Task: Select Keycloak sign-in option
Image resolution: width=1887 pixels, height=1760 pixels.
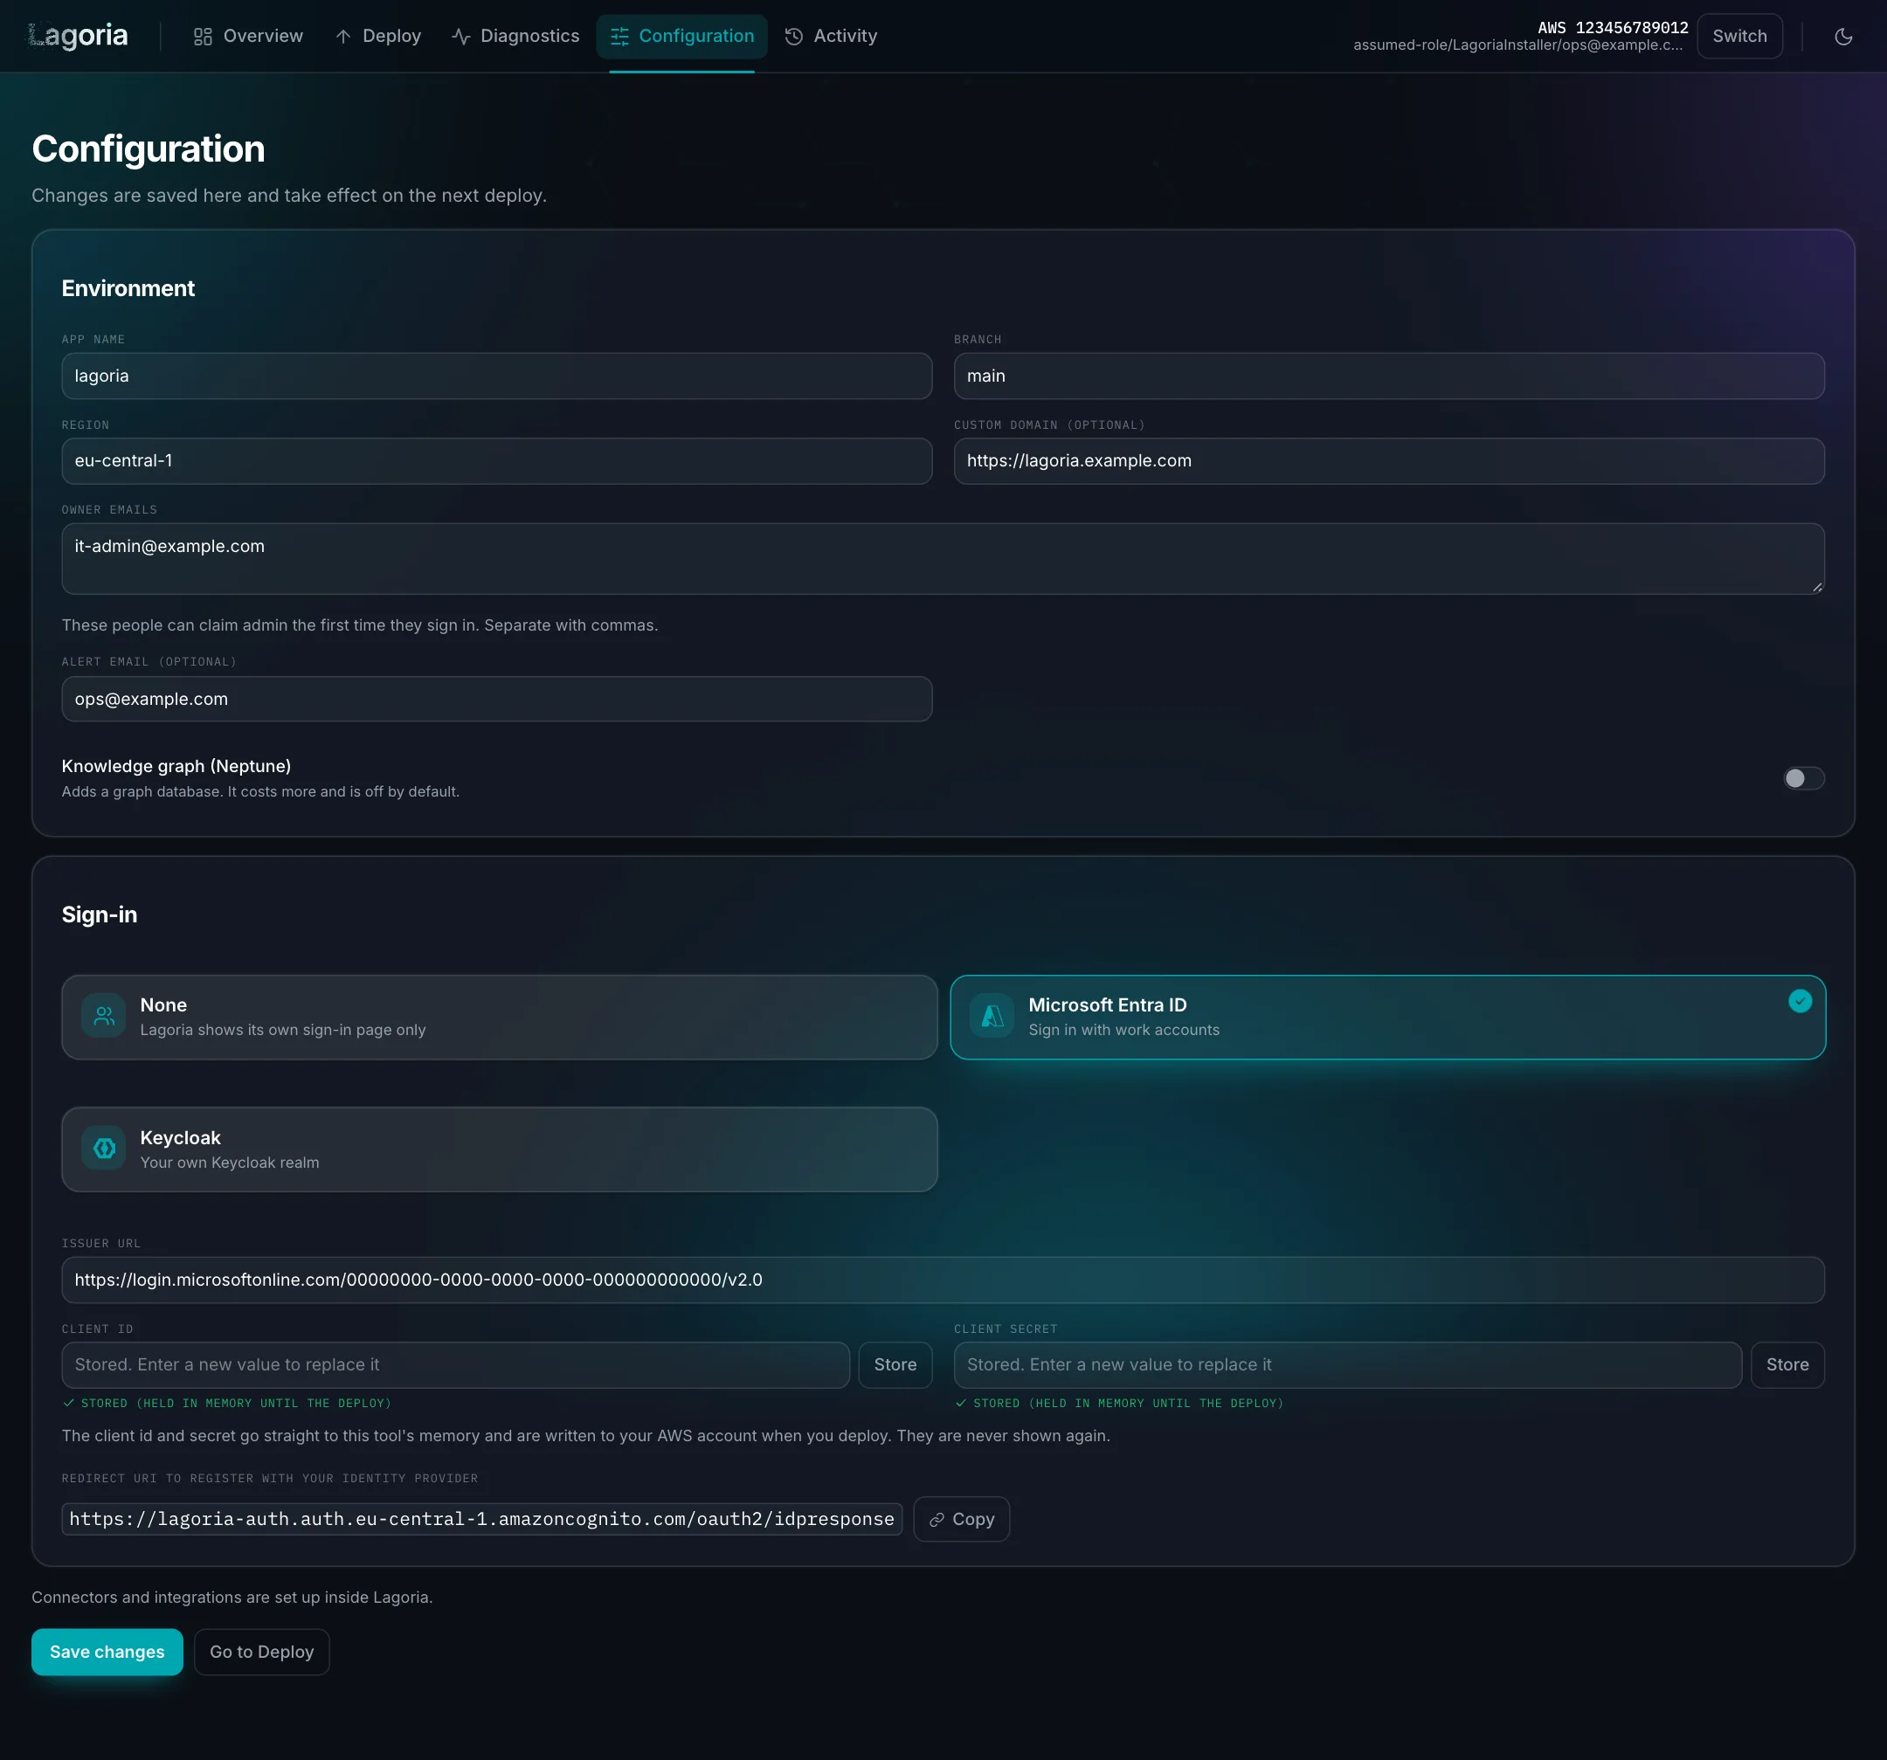Action: coord(500,1149)
